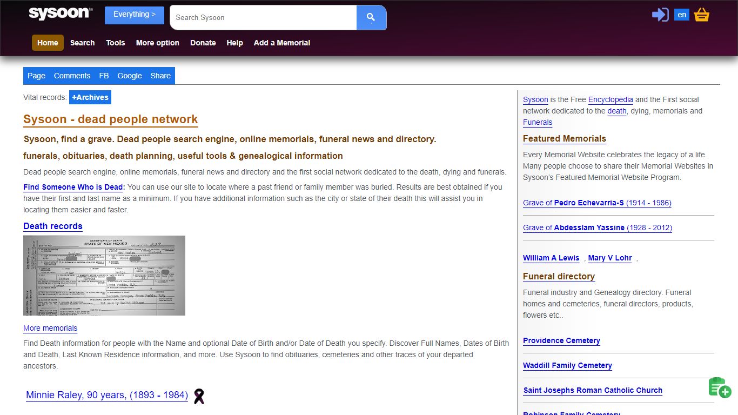Image resolution: width=738 pixels, height=415 pixels.
Task: Select Add a Memorial in navigation
Action: 282,43
